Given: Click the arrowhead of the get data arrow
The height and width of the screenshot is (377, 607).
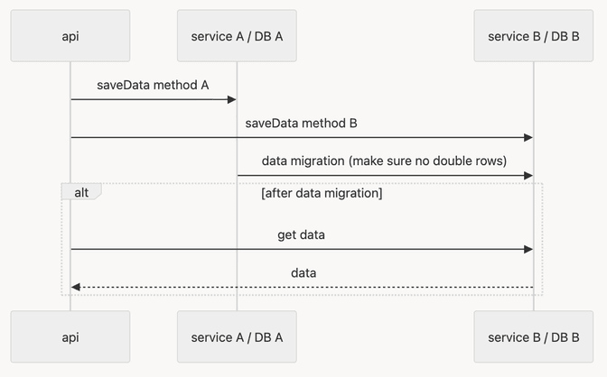Looking at the screenshot, I should coord(528,249).
